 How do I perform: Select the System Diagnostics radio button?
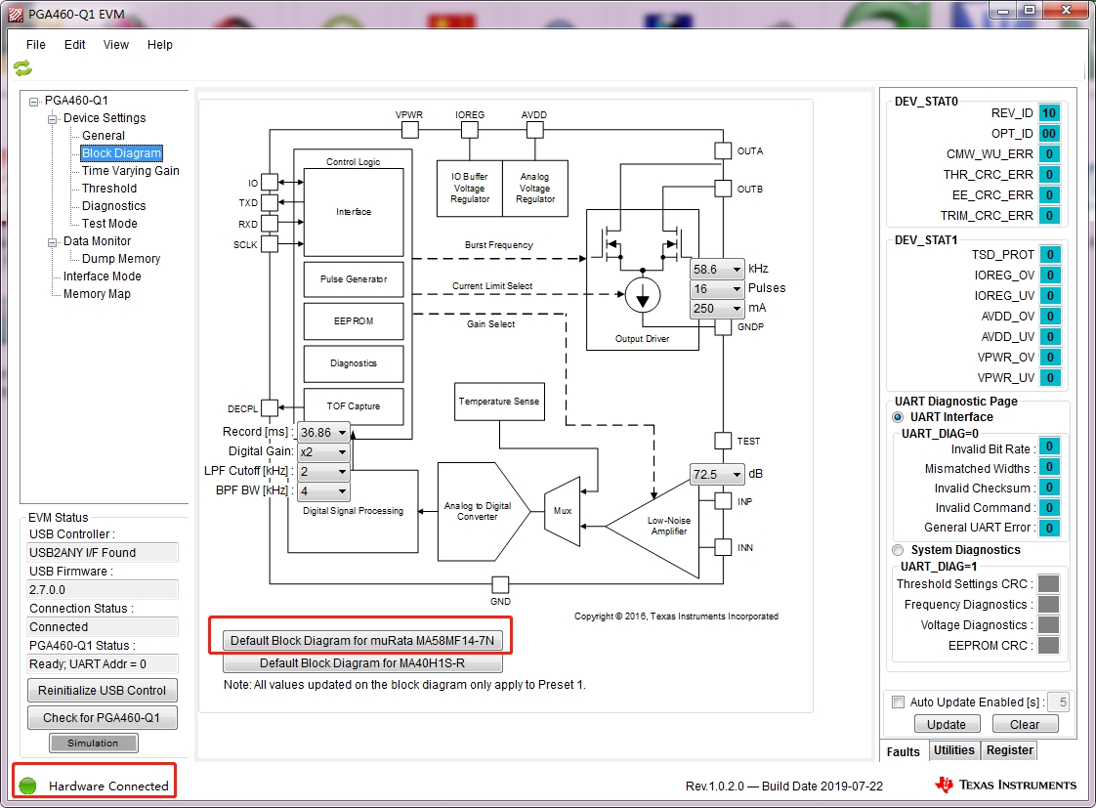click(898, 550)
